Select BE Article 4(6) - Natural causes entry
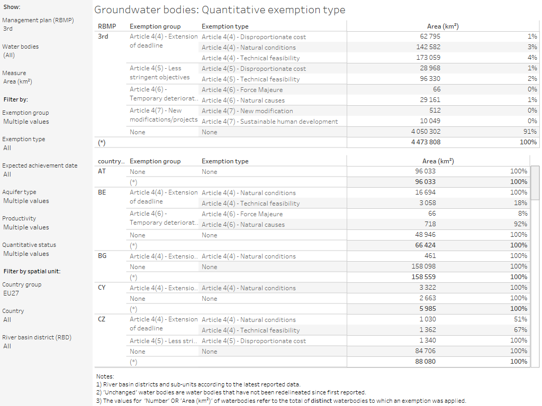This screenshot has height=406, width=542. (243, 225)
